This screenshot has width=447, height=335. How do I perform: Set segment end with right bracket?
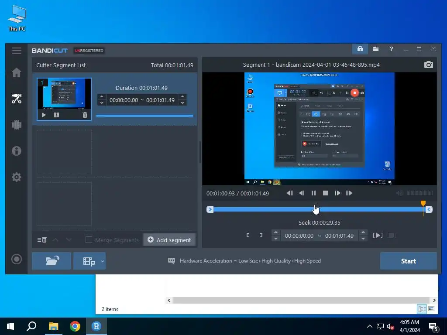(x=261, y=235)
